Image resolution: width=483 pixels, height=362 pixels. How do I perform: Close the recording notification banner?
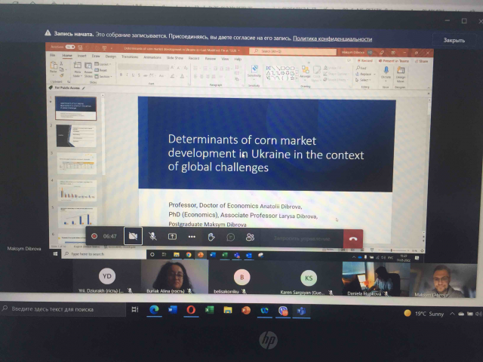pos(453,40)
